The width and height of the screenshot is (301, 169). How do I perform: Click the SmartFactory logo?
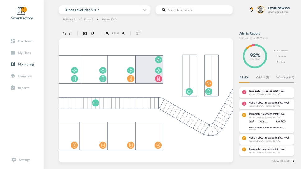click(x=22, y=13)
